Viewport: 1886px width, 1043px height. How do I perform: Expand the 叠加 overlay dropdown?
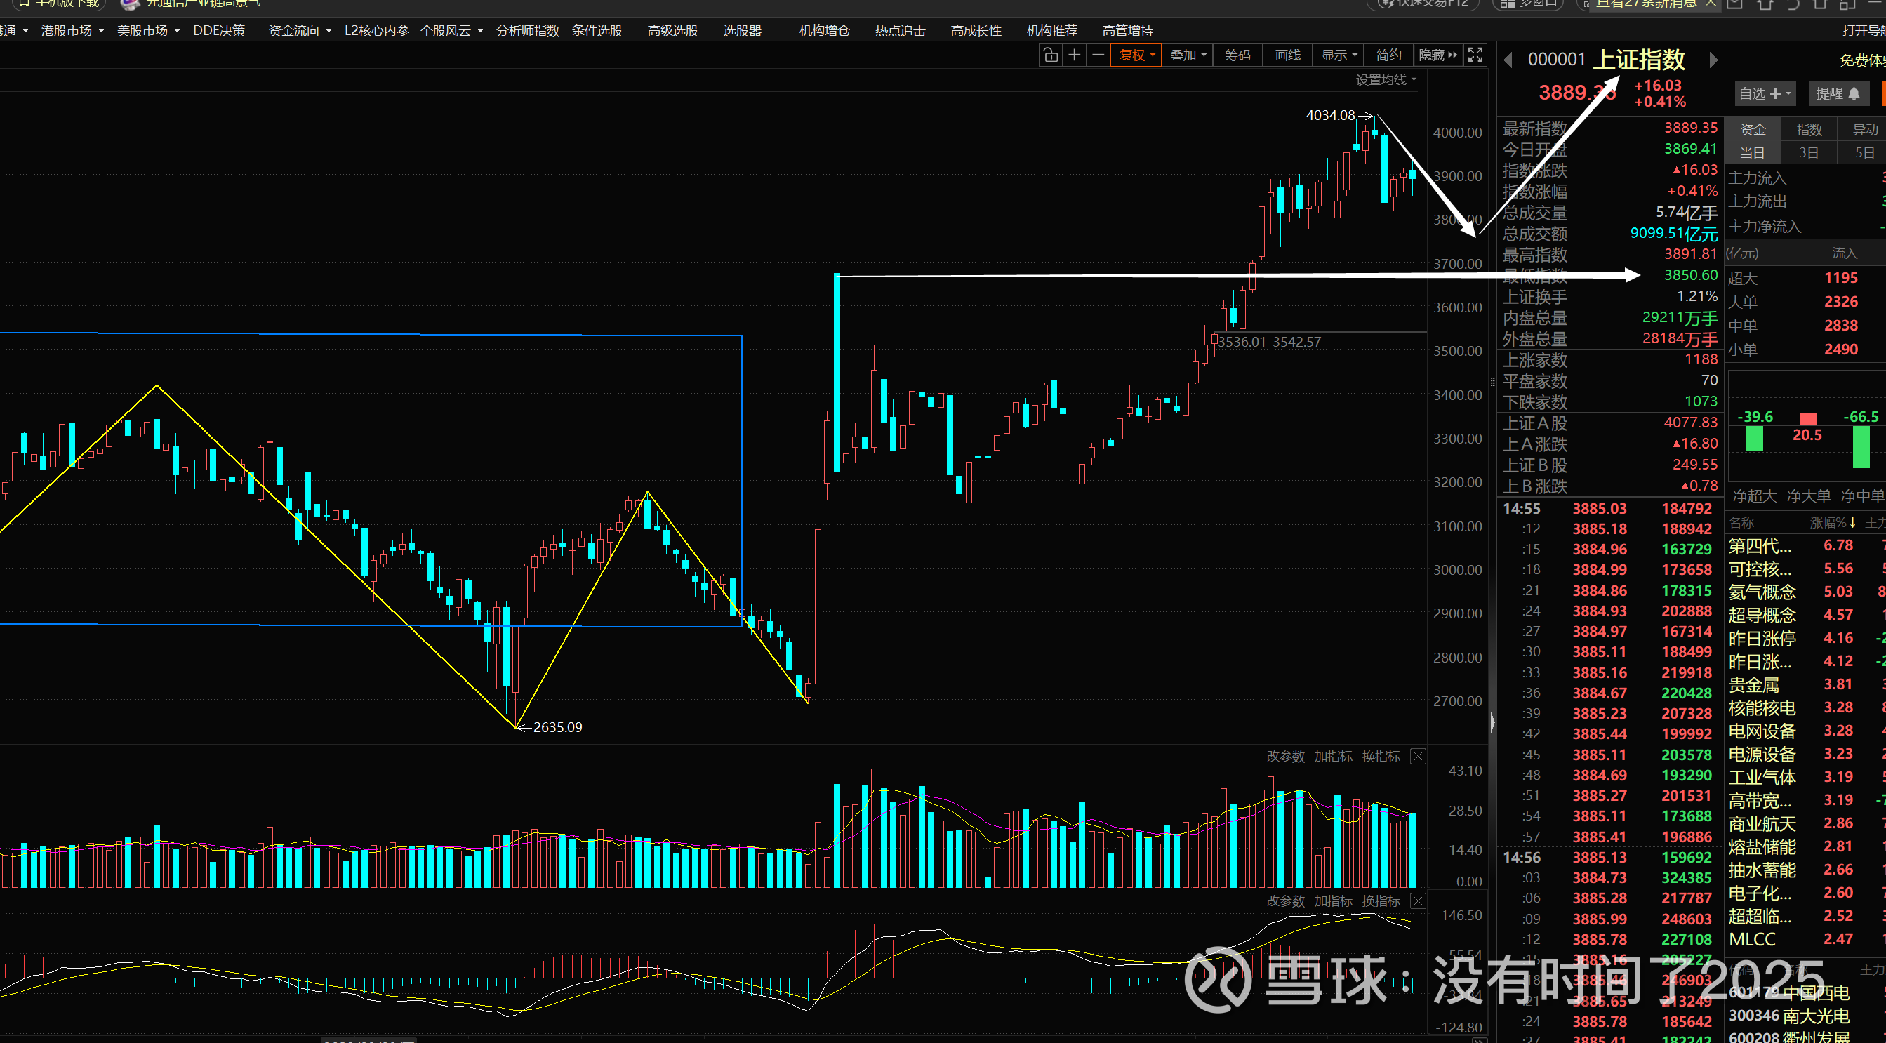(x=1188, y=55)
